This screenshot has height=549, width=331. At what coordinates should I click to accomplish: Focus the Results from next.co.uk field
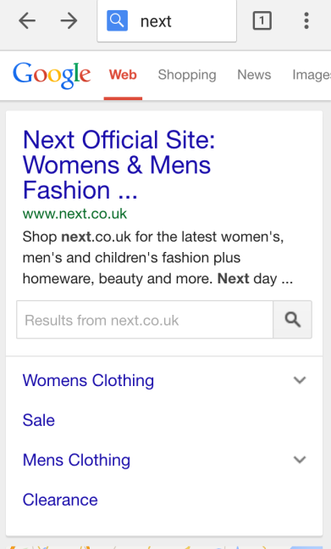pyautogui.click(x=145, y=320)
